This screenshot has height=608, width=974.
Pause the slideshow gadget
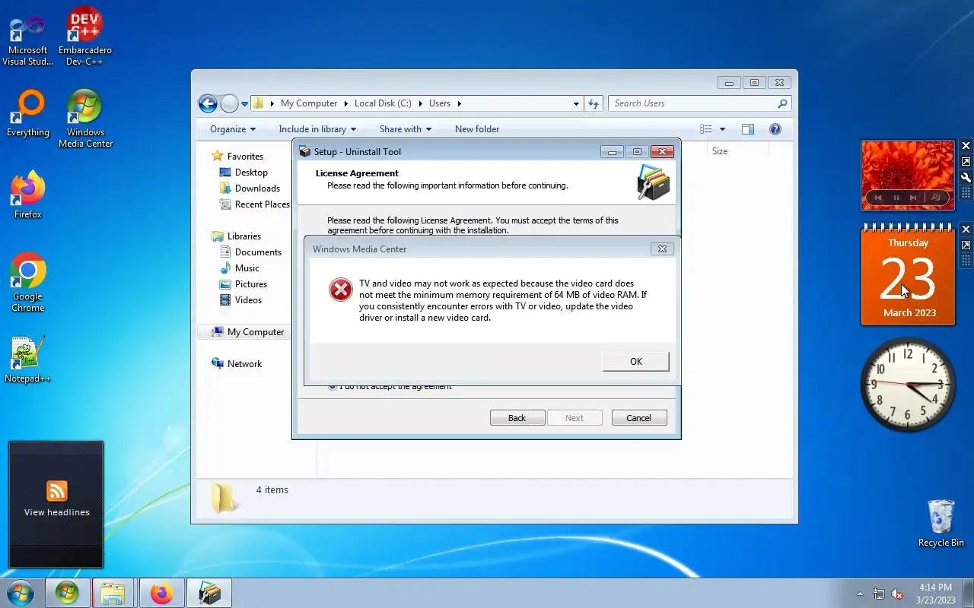coord(896,198)
